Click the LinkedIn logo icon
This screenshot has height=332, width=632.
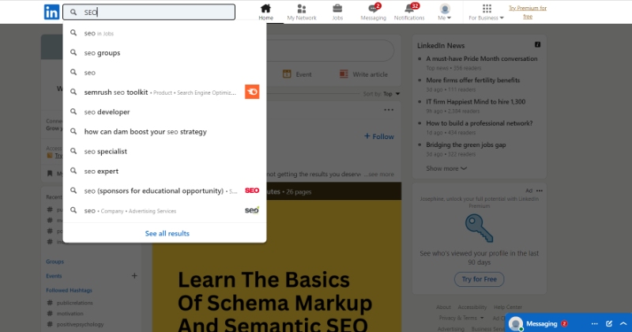51,12
